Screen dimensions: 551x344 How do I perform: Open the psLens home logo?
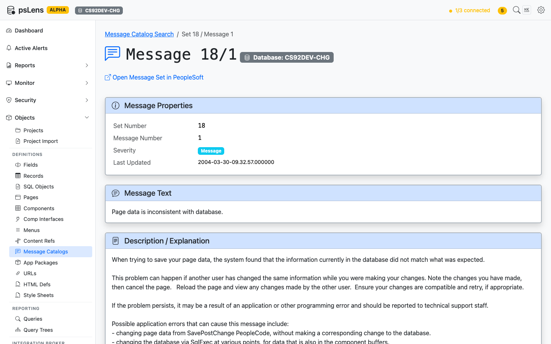click(25, 10)
